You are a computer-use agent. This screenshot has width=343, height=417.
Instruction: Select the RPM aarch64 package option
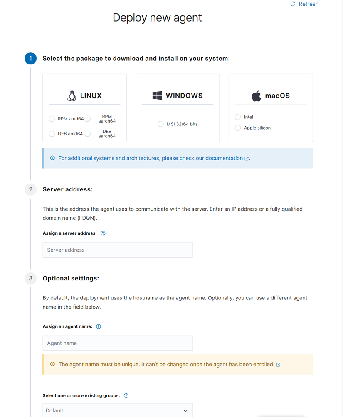tap(88, 119)
